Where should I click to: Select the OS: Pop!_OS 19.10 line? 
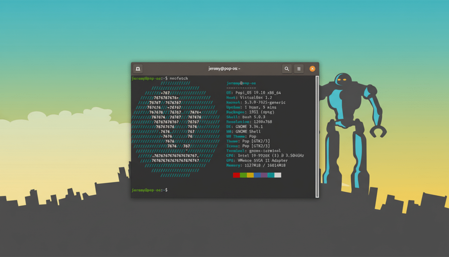pyautogui.click(x=254, y=92)
